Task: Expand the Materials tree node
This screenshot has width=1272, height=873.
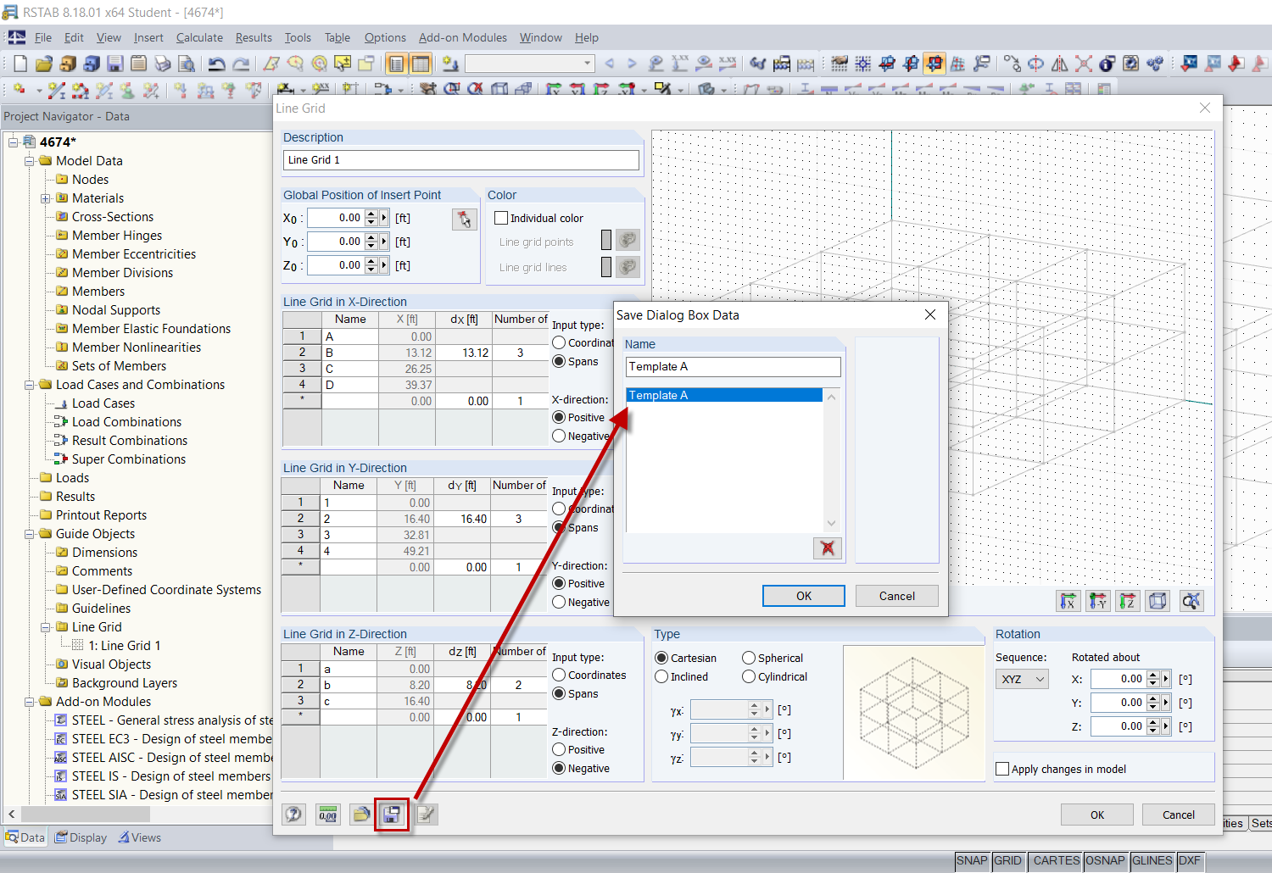Action: tap(45, 197)
